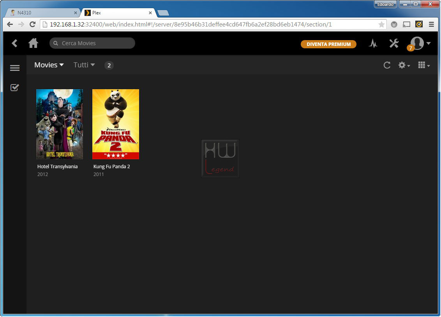This screenshot has width=441, height=317.
Task: Switch to the N4310 browser tab
Action: (42, 12)
